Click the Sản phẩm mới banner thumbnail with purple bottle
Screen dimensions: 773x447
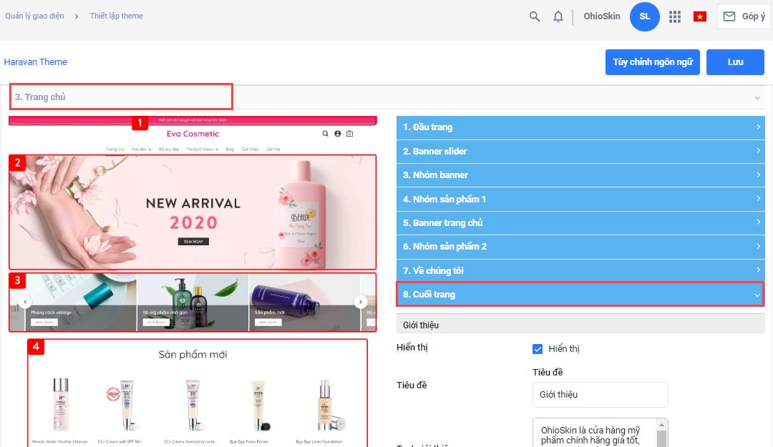305,303
